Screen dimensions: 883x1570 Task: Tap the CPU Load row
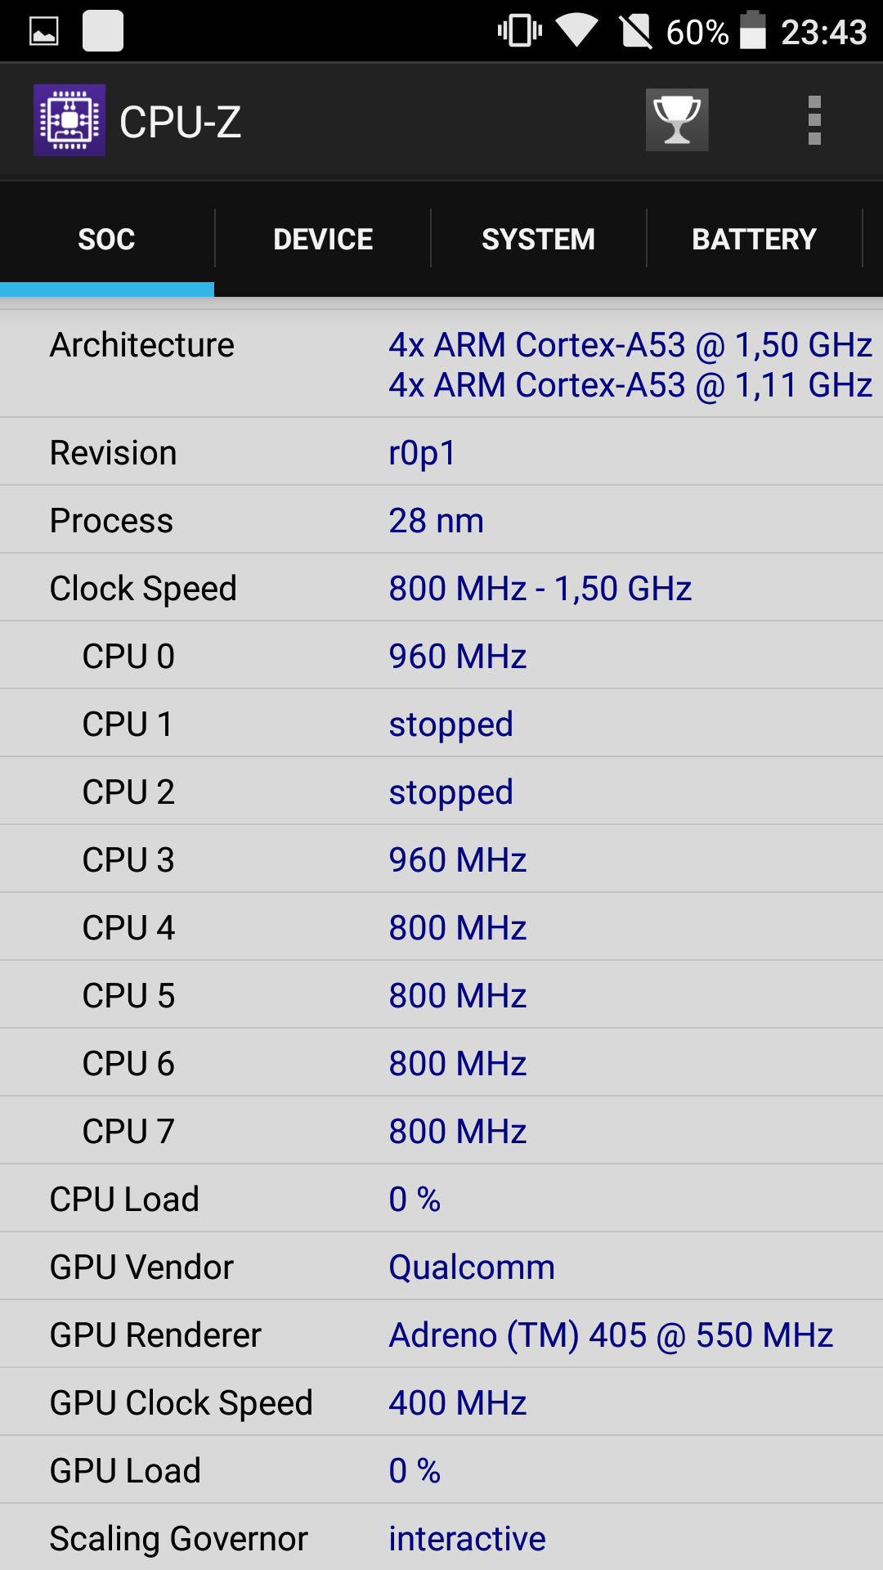point(441,1199)
